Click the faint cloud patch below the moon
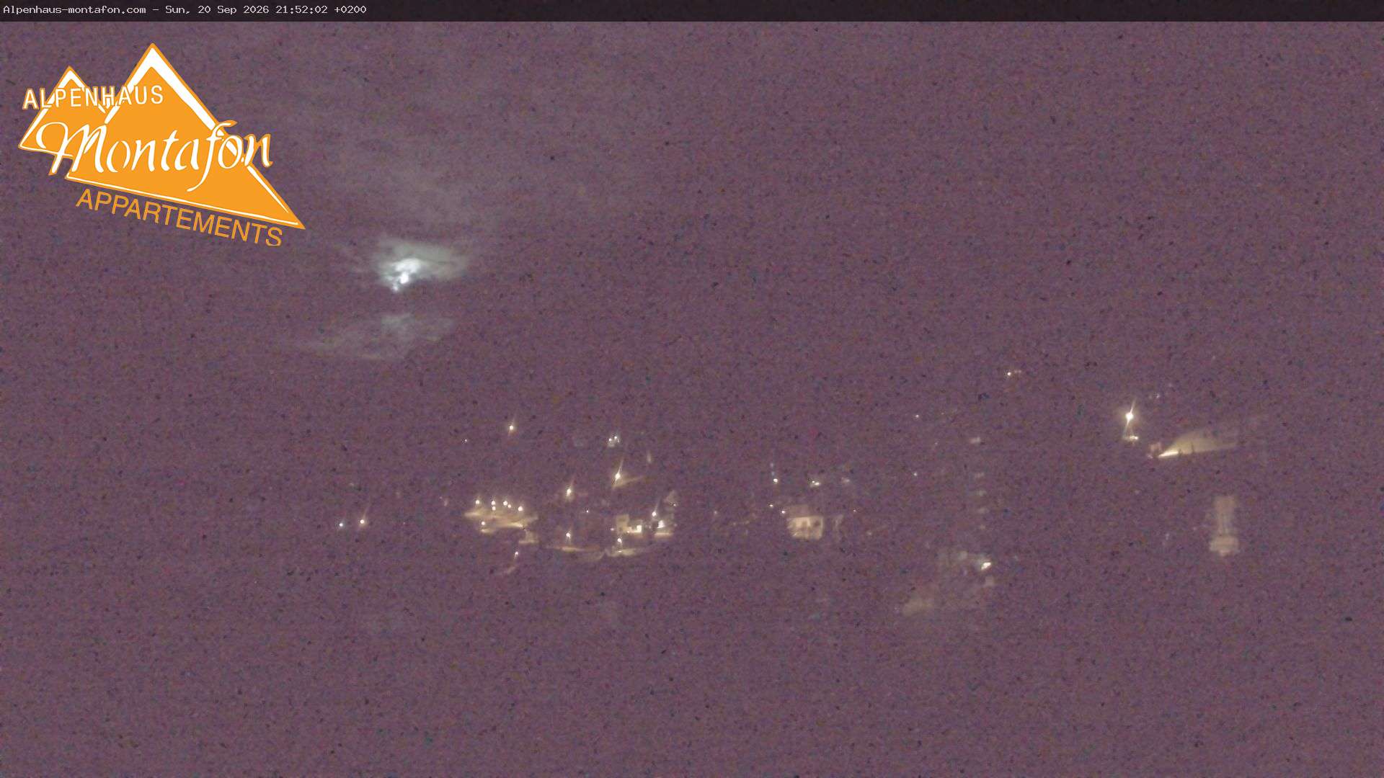The height and width of the screenshot is (778, 1384). click(x=382, y=335)
